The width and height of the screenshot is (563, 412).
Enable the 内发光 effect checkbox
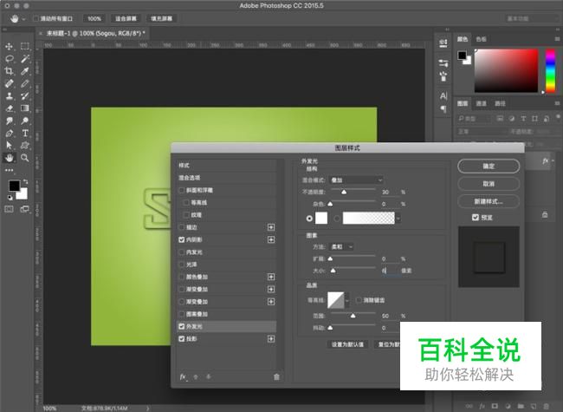(182, 252)
